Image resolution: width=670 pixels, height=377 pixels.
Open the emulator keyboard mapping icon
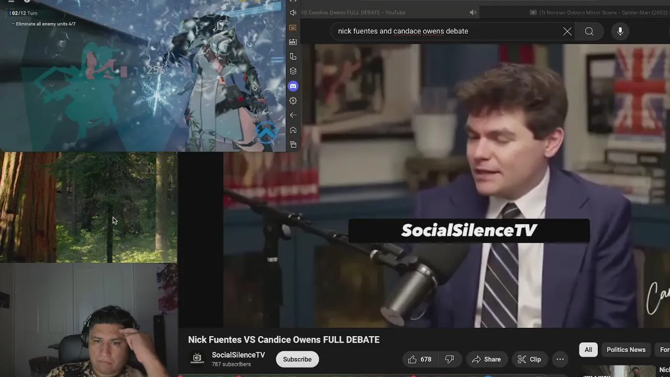[x=293, y=27]
